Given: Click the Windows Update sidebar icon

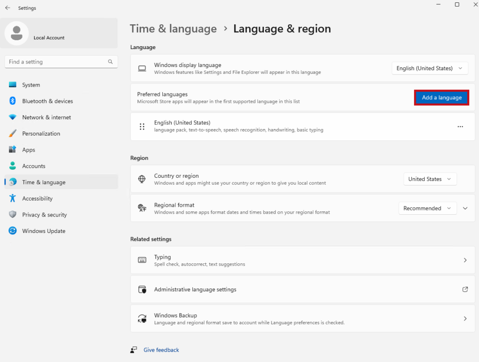Looking at the screenshot, I should tap(13, 231).
